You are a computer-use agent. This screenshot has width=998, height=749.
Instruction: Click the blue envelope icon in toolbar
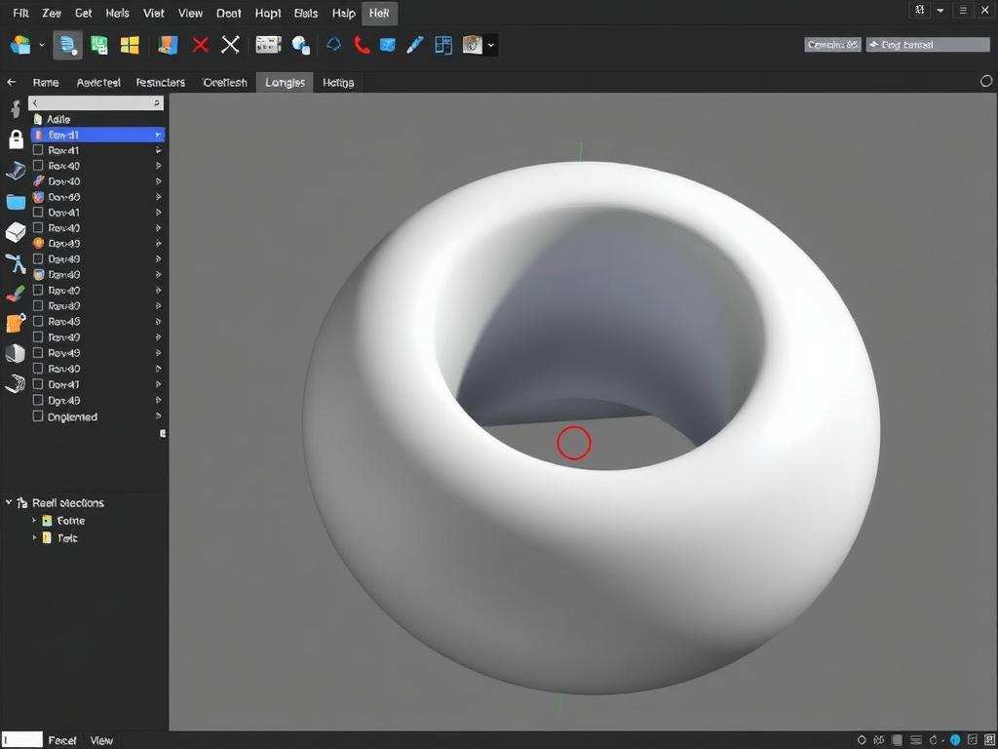point(388,45)
